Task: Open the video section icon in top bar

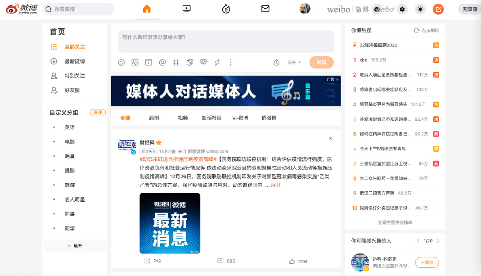Action: coord(186,9)
